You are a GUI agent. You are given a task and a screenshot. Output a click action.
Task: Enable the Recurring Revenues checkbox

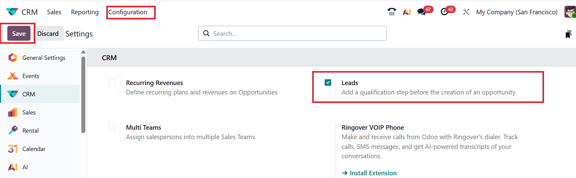(x=112, y=83)
